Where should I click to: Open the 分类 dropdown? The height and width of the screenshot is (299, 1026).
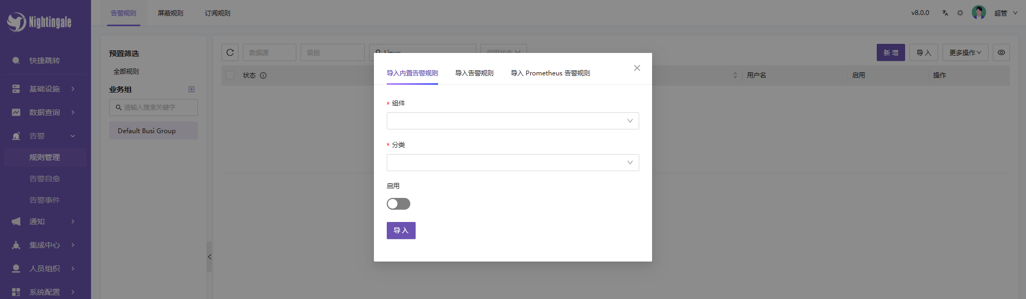[512, 163]
